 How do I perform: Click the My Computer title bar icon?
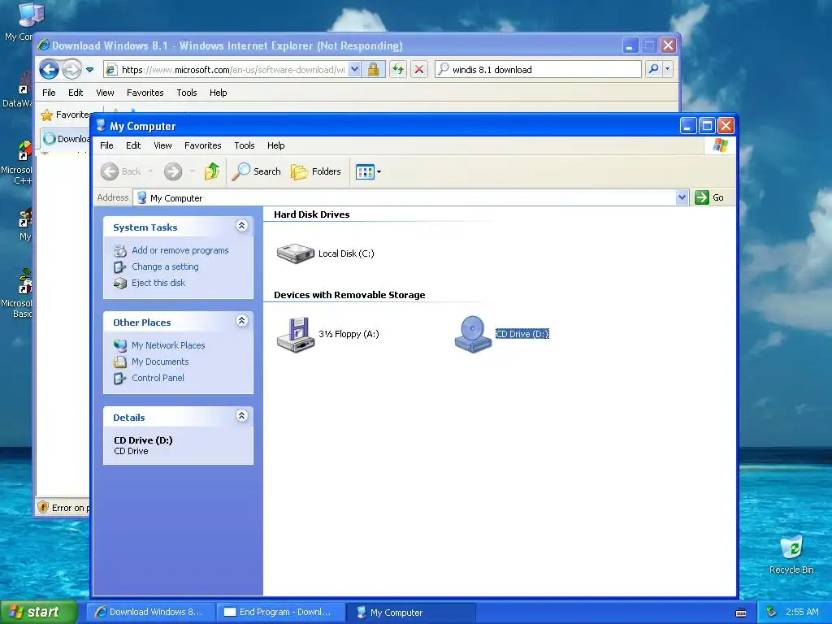coord(101,126)
